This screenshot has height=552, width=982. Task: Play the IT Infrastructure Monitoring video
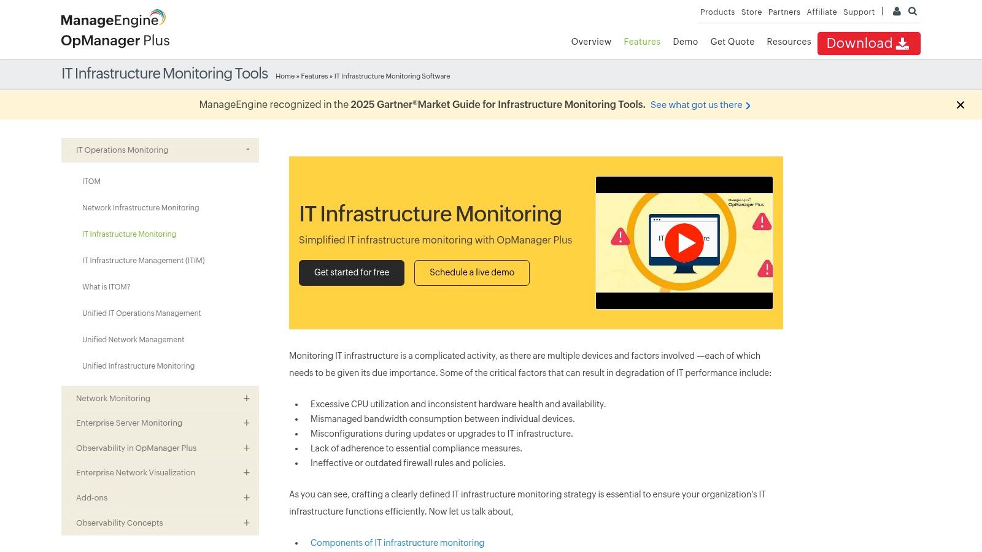pos(684,243)
